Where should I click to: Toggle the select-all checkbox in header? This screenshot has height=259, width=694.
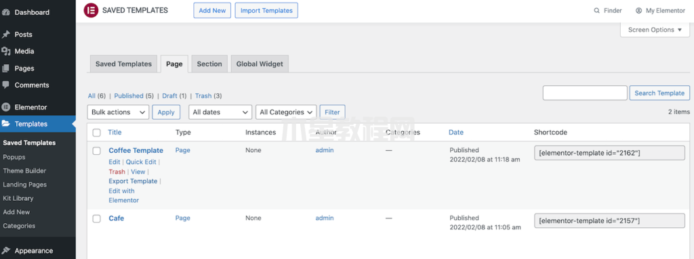tap(96, 133)
